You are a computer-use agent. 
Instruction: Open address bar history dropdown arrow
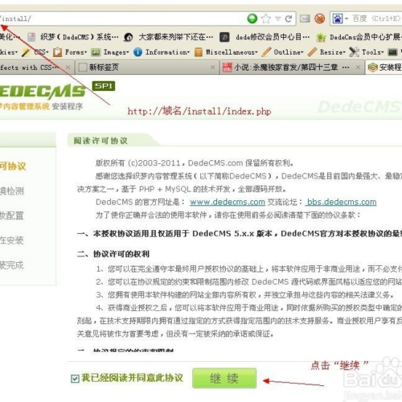[278, 18]
